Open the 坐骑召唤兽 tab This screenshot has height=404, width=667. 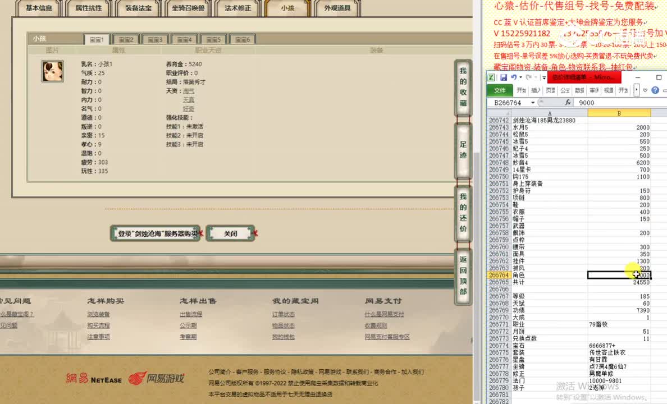(188, 8)
